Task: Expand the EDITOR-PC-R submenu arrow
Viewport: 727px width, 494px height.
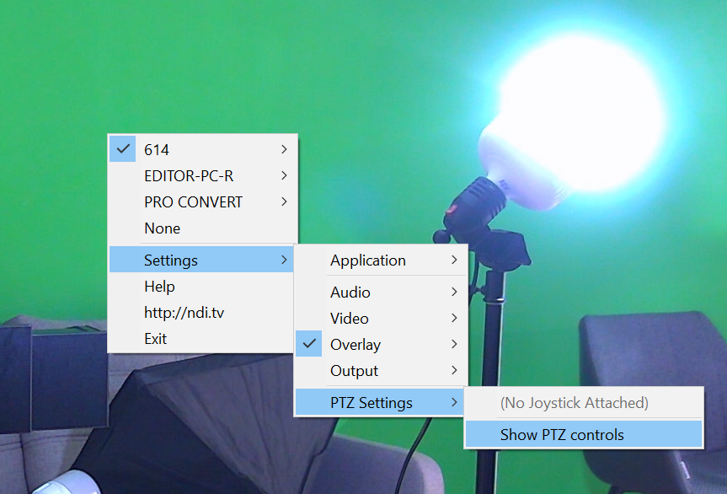Action: point(284,175)
